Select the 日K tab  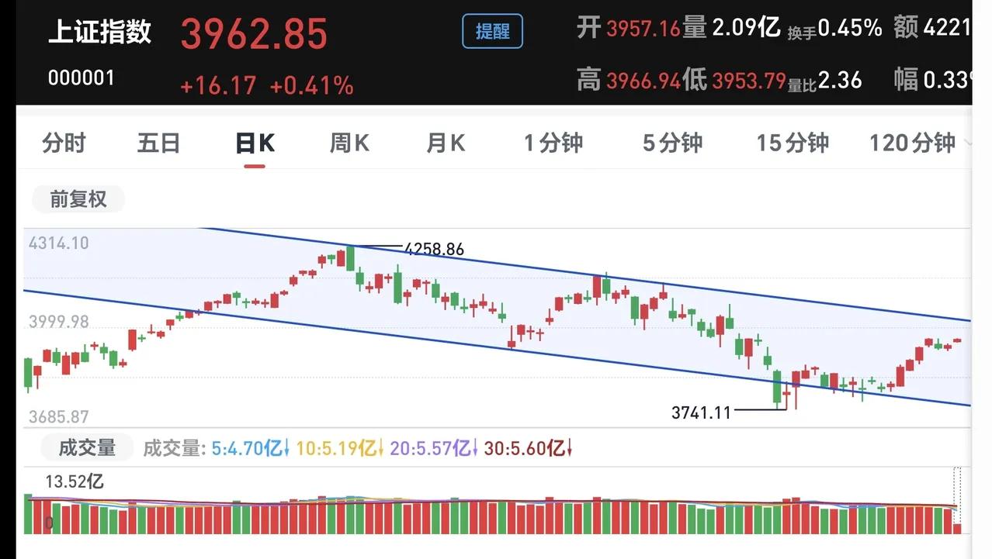click(255, 143)
